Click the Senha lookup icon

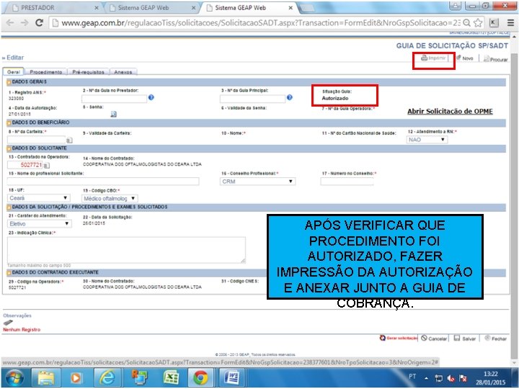click(x=113, y=114)
